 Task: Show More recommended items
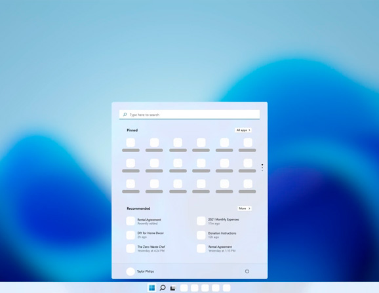(245, 208)
